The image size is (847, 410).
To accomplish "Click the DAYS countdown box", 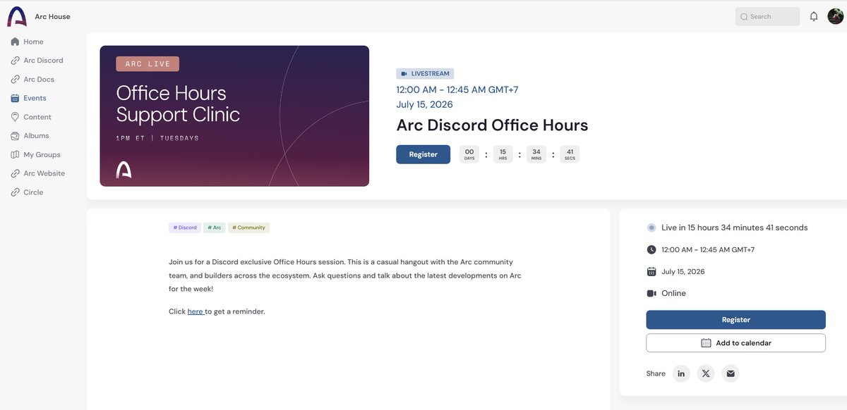I will 469,154.
